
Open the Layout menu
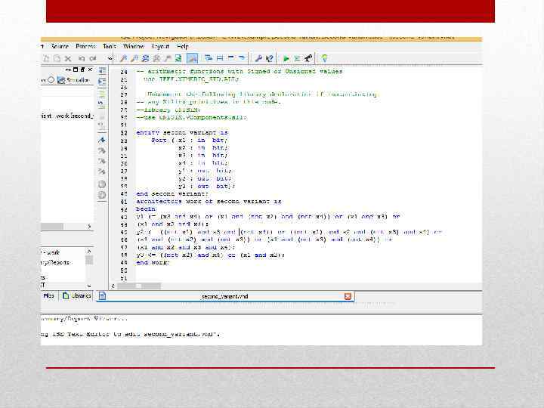160,47
